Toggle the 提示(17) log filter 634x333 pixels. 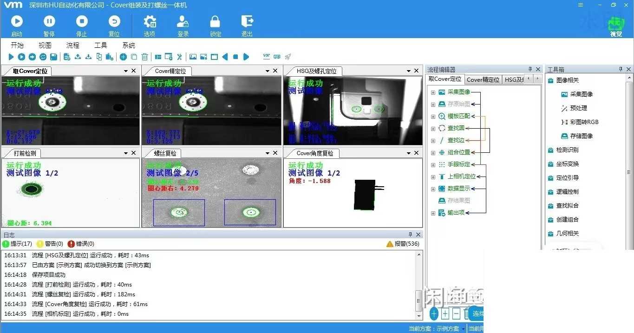[17, 244]
